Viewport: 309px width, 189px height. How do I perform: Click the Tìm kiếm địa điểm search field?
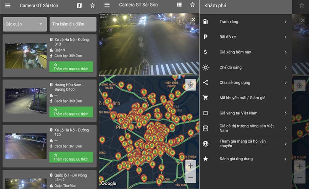tap(73, 24)
